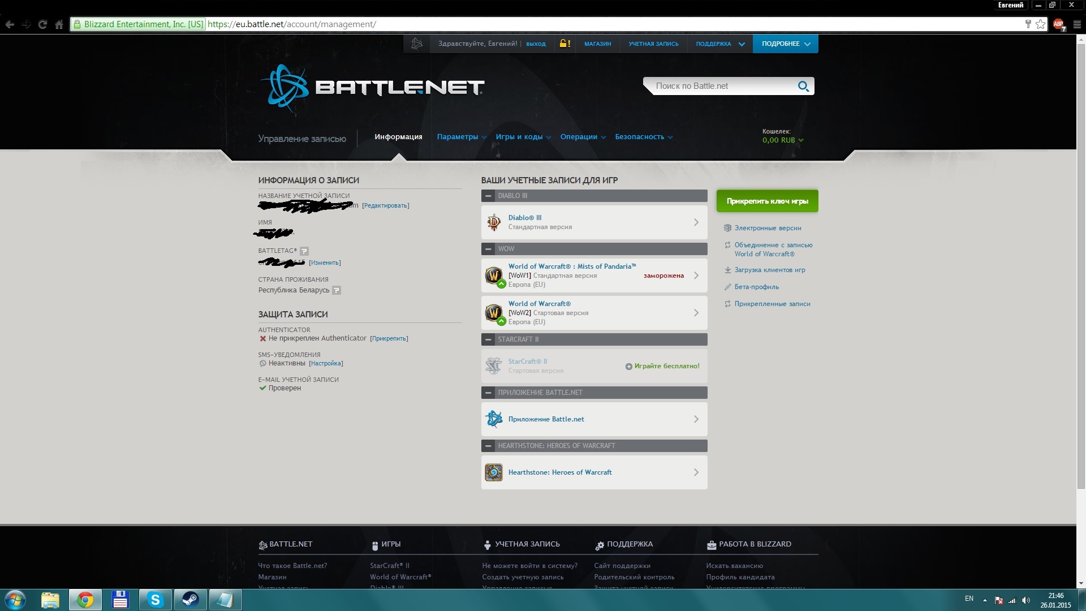Image resolution: width=1086 pixels, height=611 pixels.
Task: Click the search magnifier icon
Action: (x=803, y=86)
